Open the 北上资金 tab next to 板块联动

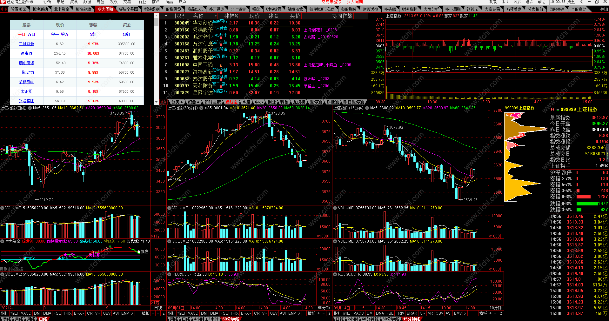pyautogui.click(x=62, y=9)
